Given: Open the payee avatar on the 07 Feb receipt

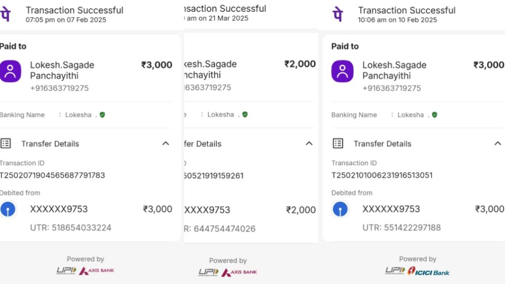Looking at the screenshot, I should (10, 71).
